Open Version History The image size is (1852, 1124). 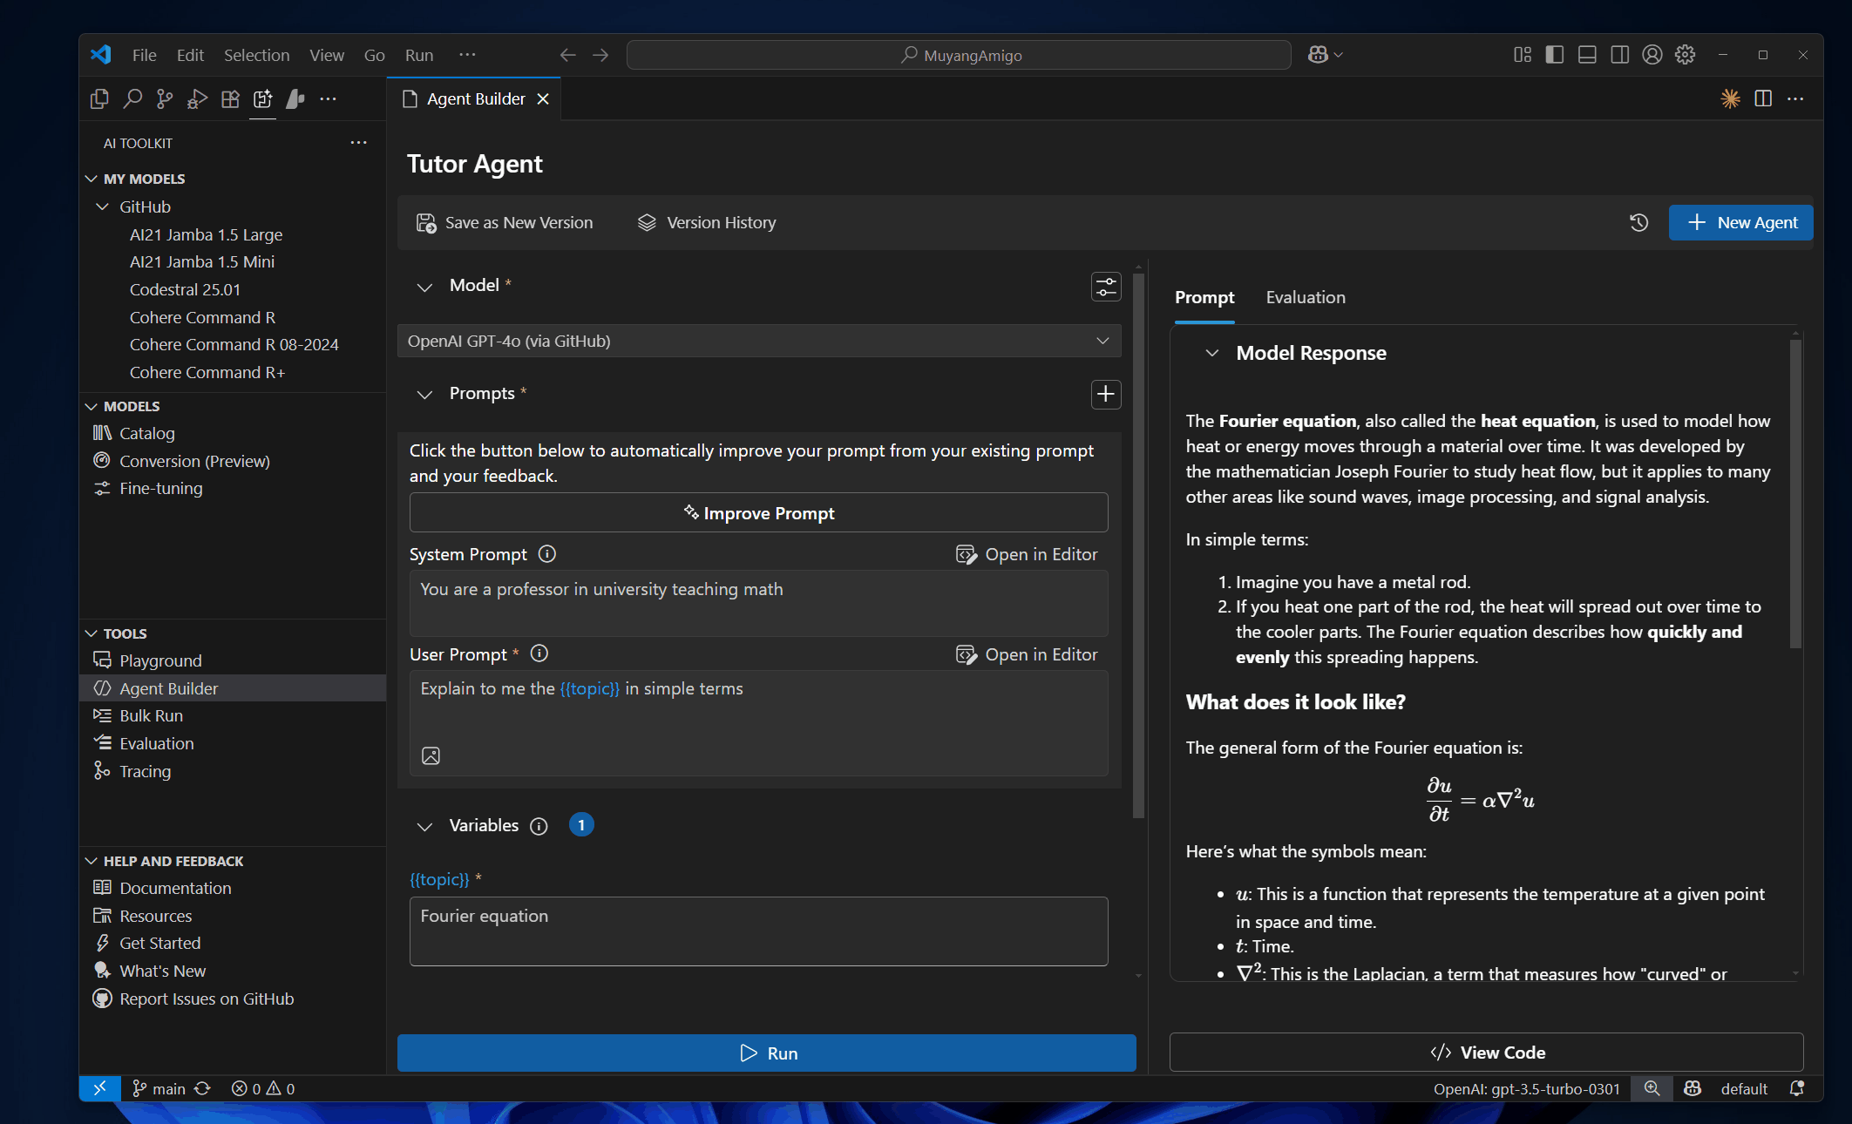click(707, 222)
